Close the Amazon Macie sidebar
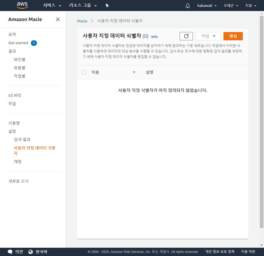Screen dimensions: 264x256 click(58, 19)
